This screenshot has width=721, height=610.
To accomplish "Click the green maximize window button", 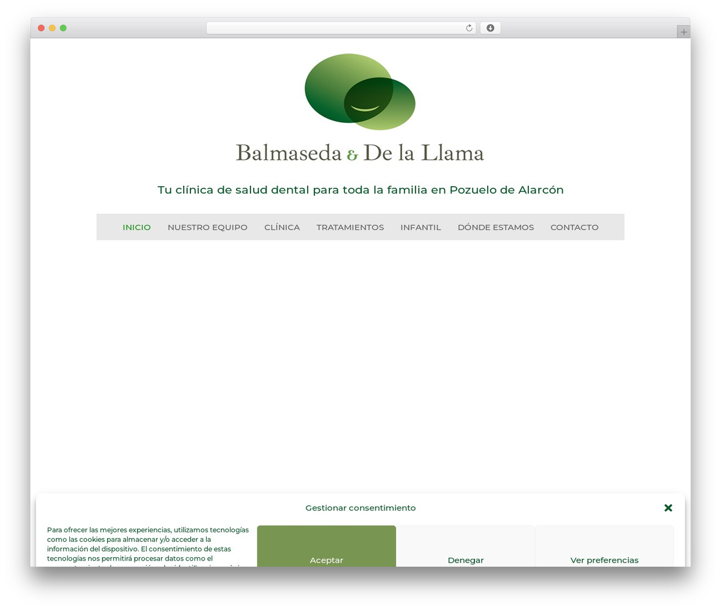I will [x=63, y=28].
